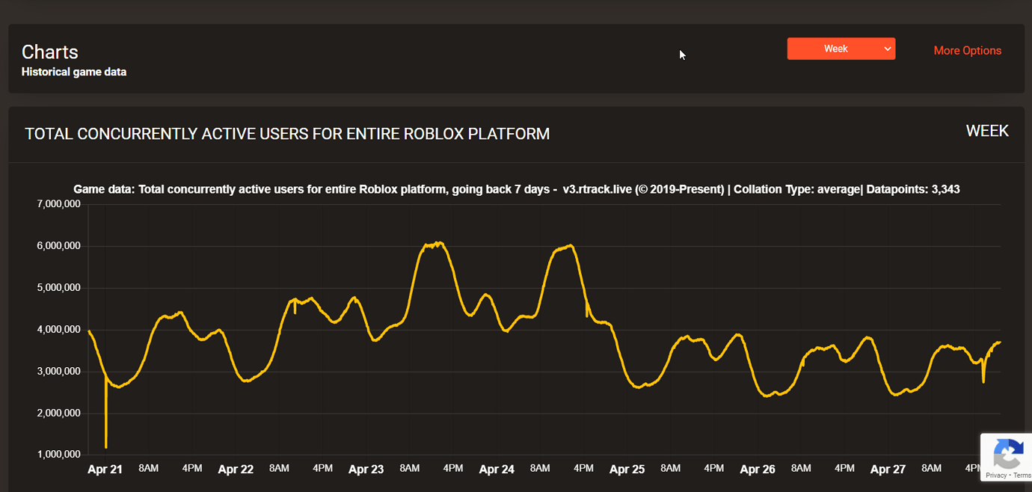Click the reCAPTCHA logo badge

point(1008,453)
